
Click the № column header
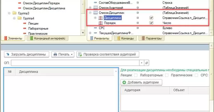click(x=10, y=72)
